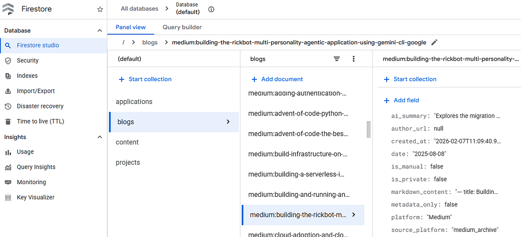This screenshot has width=521, height=237.
Task: Select the applications collection
Action: (x=174, y=102)
